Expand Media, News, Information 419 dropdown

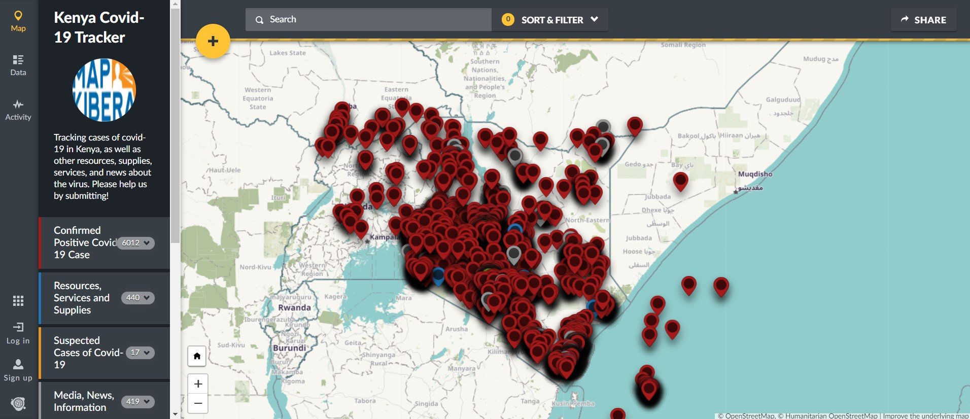(x=137, y=402)
